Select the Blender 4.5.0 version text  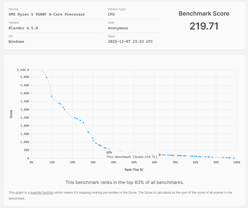click(23, 28)
